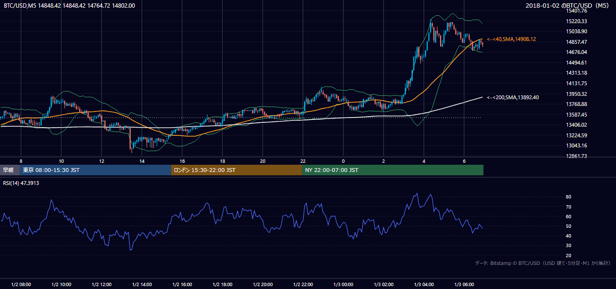This screenshot has height=289, width=616.
Task: Click the RSI scale value 30
Action: (568, 246)
